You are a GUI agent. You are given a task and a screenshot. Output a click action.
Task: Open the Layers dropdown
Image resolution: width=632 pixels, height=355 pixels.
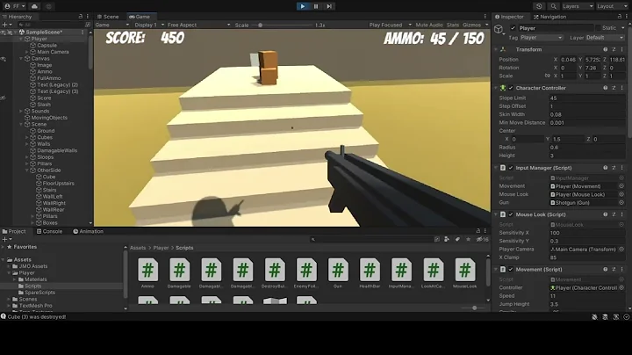[x=578, y=6]
